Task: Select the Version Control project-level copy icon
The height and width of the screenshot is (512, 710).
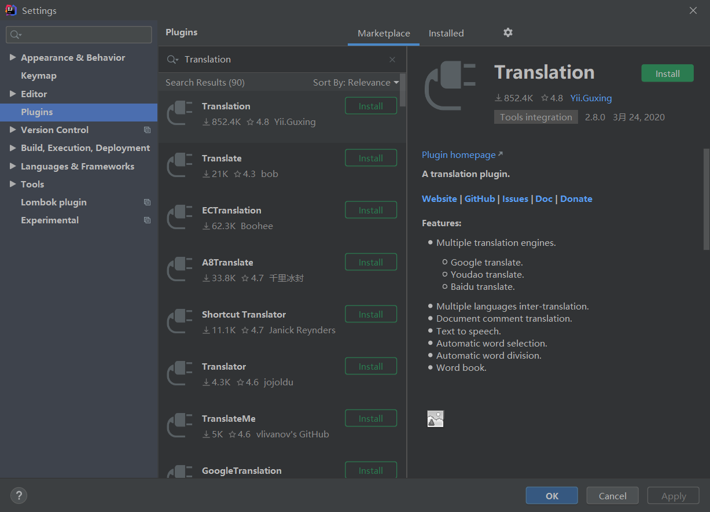Action: (147, 130)
